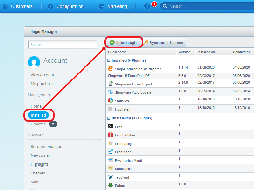Open View account link
The width and height of the screenshot is (254, 190).
click(x=43, y=75)
